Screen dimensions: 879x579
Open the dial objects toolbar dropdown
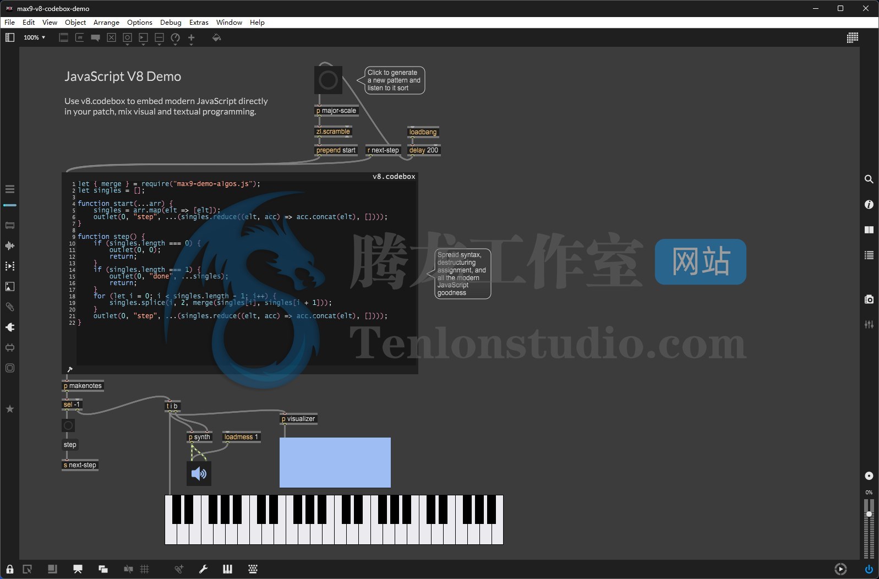[176, 38]
